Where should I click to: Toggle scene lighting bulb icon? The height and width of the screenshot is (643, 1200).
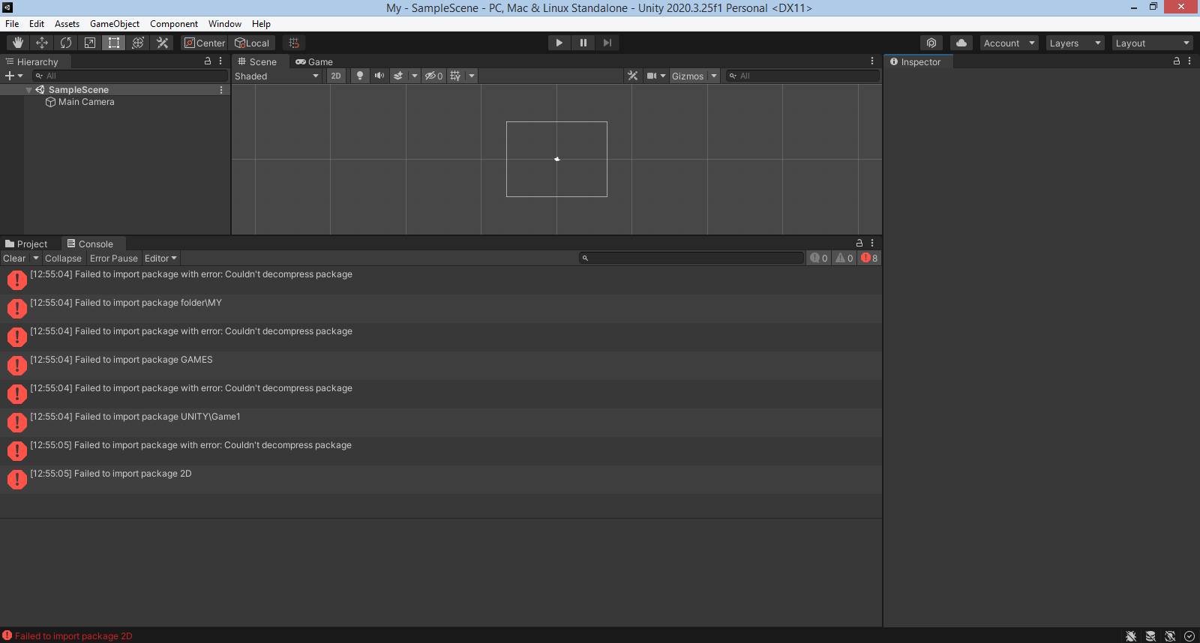click(360, 76)
